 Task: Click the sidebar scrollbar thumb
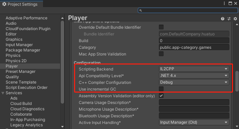click(62, 62)
